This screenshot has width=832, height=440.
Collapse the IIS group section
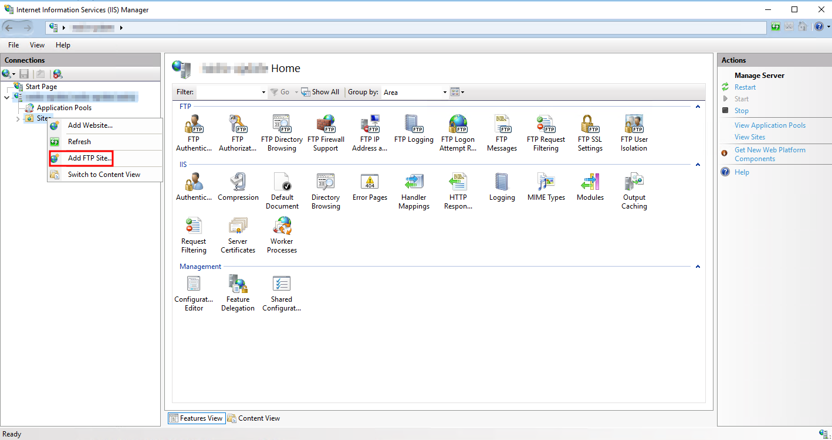[x=698, y=165]
